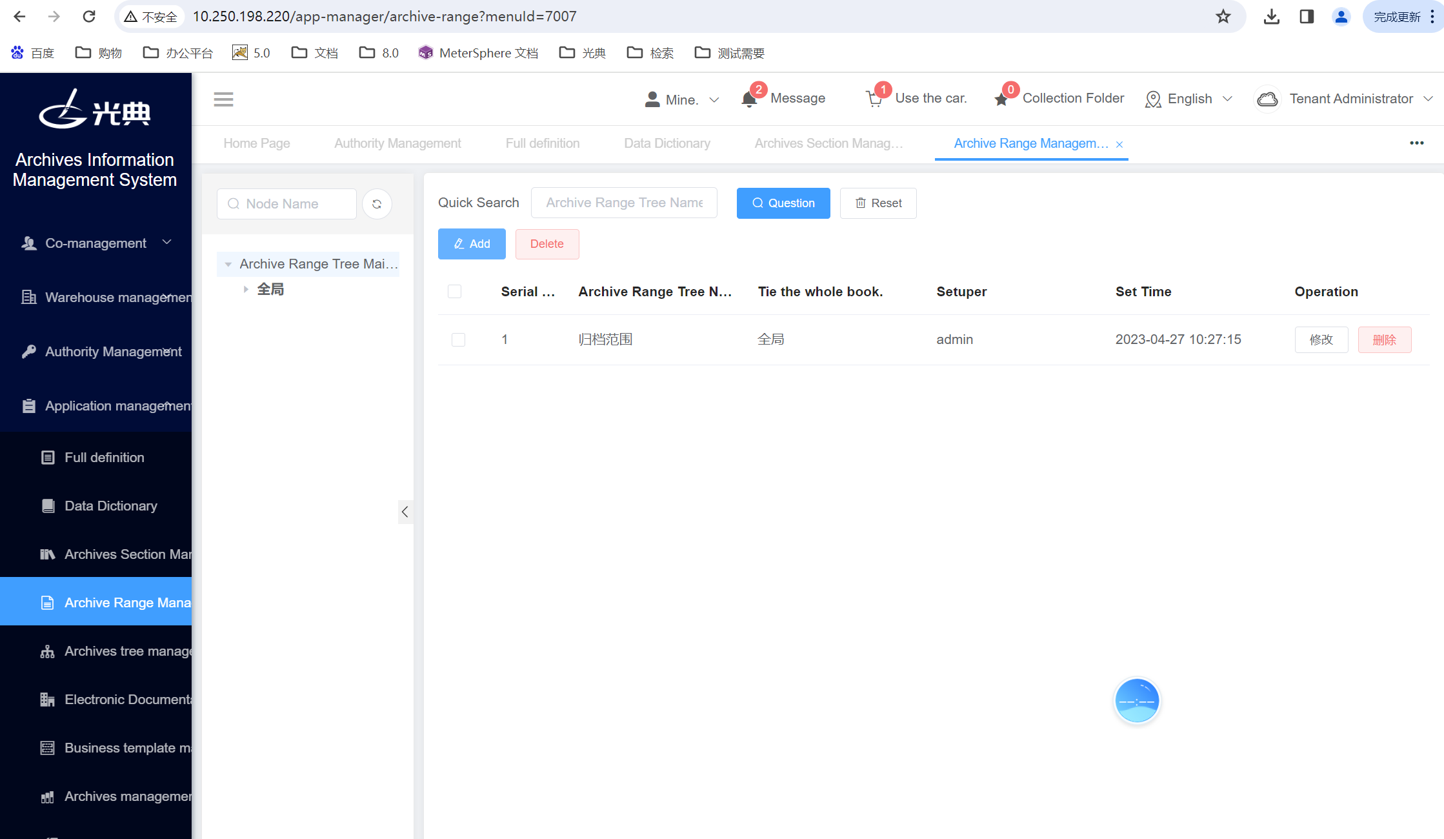Switch to the Authority Management tab
1444x839 pixels.
click(x=397, y=143)
